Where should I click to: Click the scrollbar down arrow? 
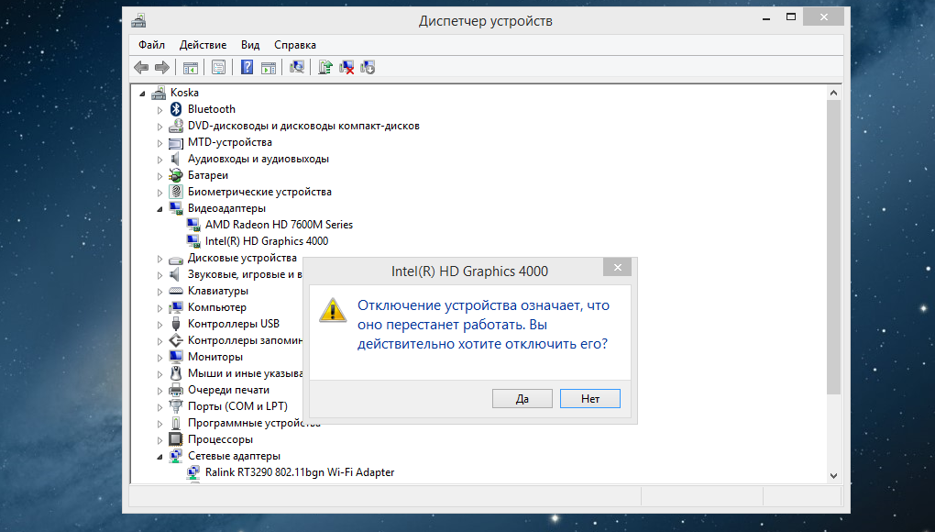833,476
